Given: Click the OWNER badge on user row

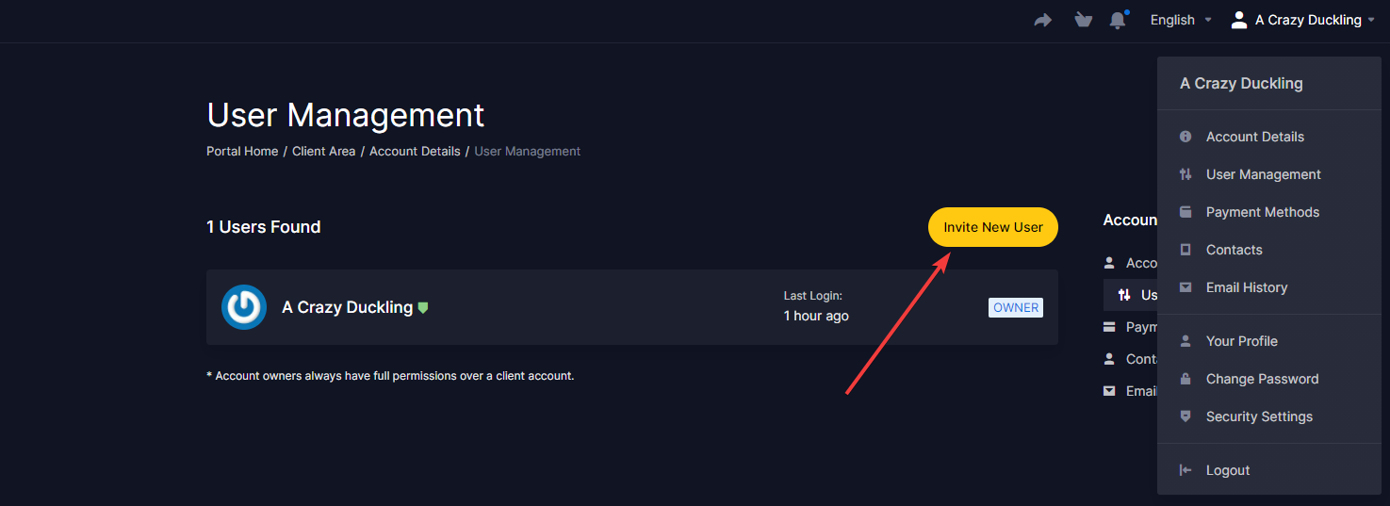Looking at the screenshot, I should tap(1016, 307).
